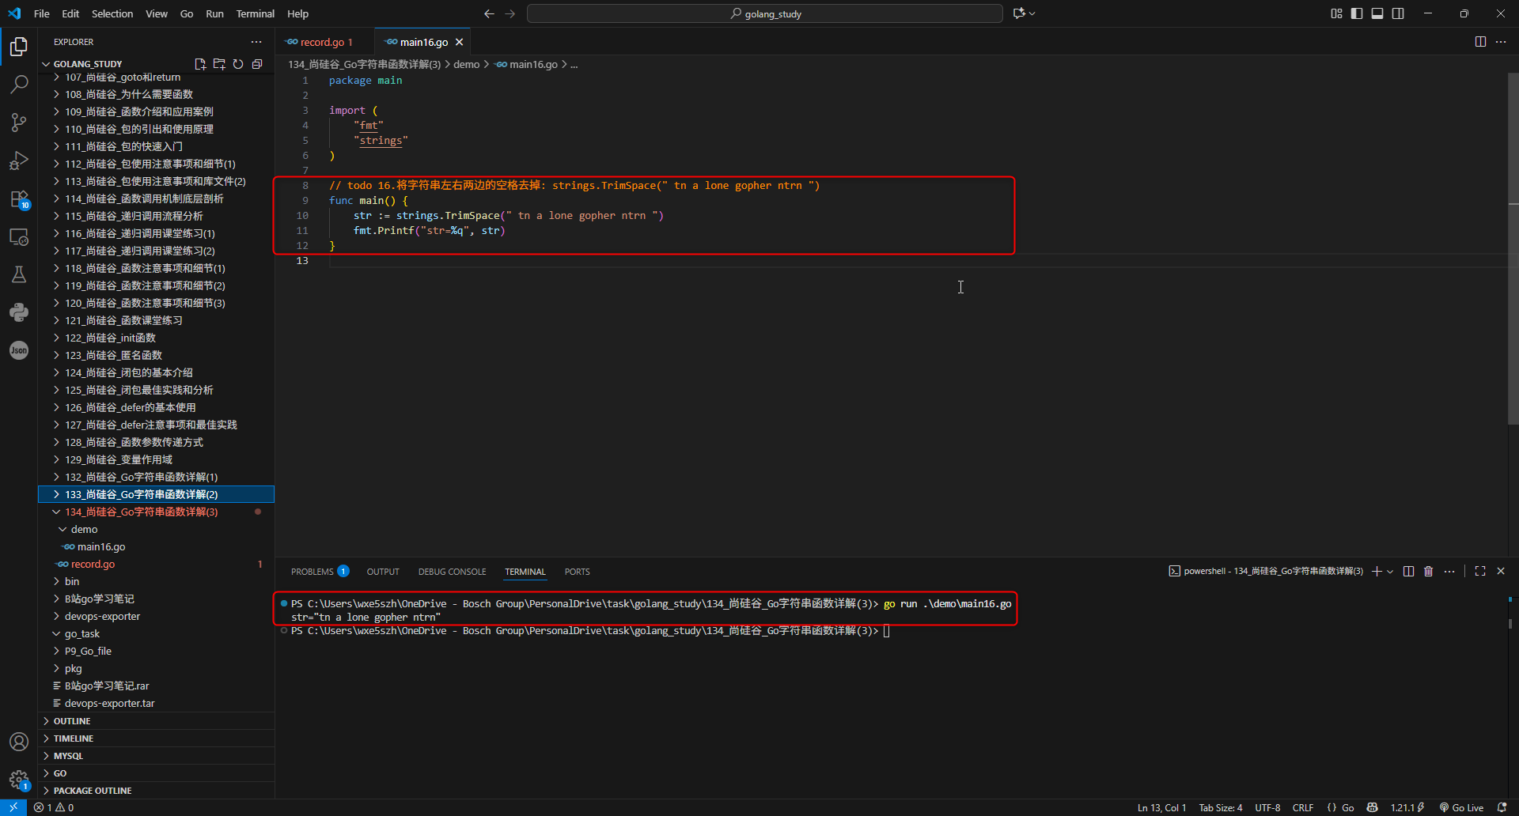Image resolution: width=1519 pixels, height=816 pixels.
Task: Open Source Control view
Action: point(19,122)
